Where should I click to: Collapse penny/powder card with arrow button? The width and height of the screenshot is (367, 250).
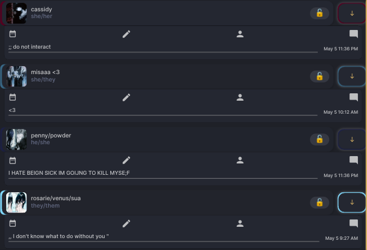pyautogui.click(x=352, y=140)
